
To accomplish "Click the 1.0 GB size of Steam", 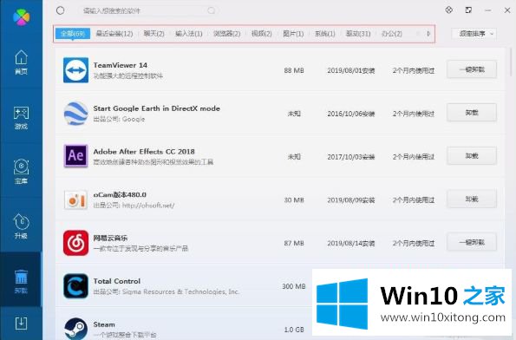I will click(294, 330).
